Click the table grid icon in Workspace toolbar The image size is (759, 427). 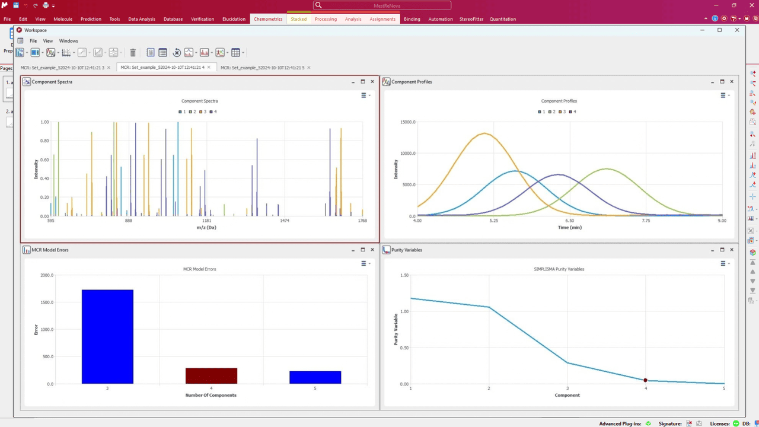coord(235,53)
